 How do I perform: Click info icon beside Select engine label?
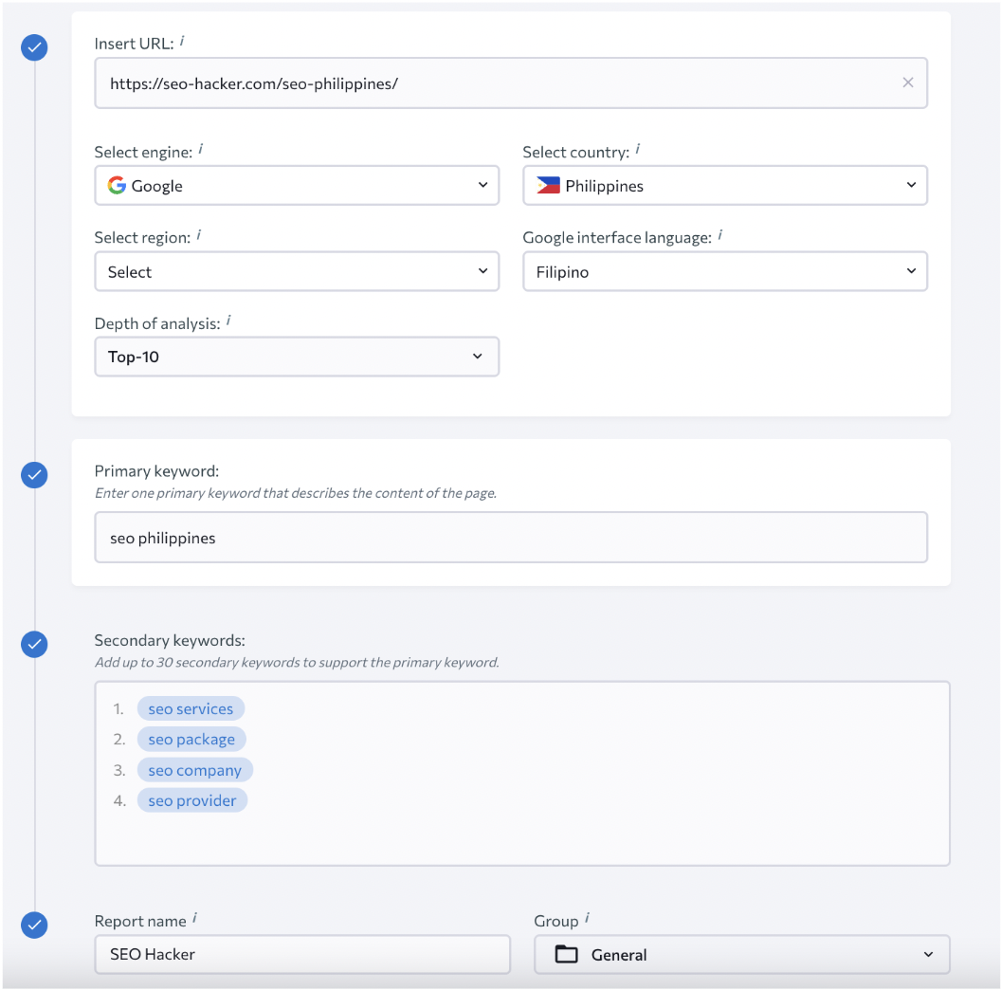click(x=201, y=150)
